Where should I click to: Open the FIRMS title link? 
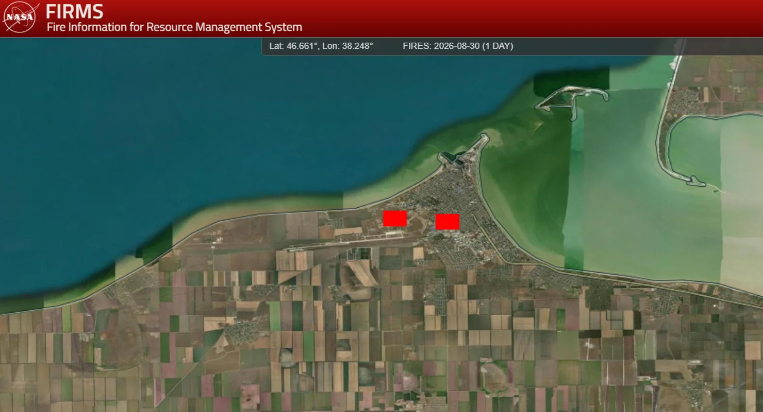pos(75,11)
